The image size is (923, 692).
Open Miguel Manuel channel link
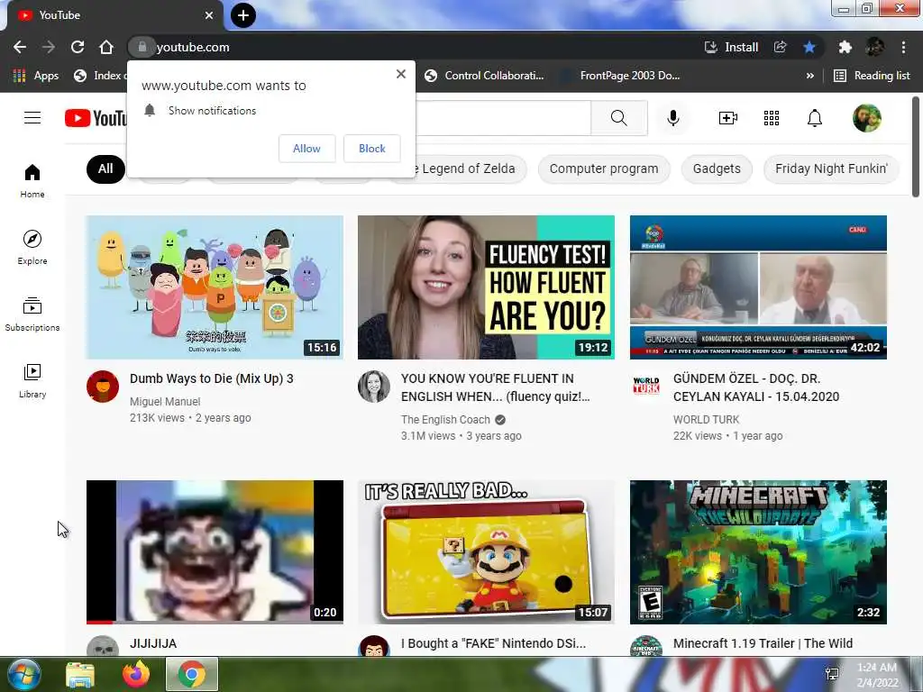(165, 401)
